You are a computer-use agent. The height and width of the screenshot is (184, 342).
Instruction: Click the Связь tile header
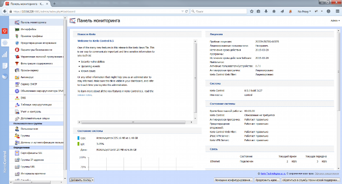click(269, 149)
